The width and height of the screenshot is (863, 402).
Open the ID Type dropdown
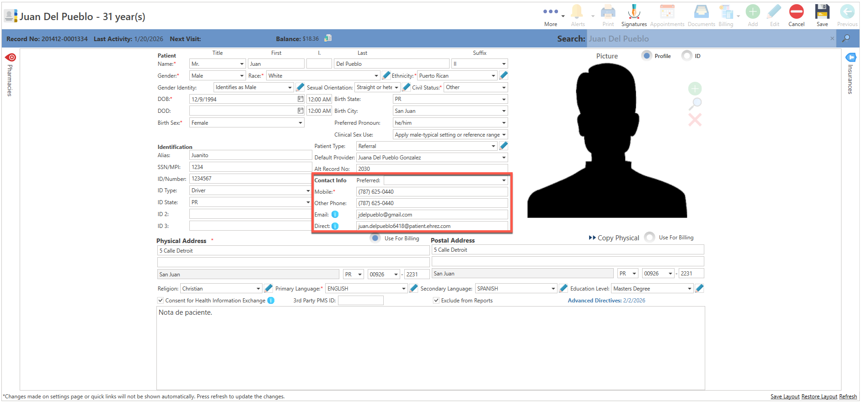pyautogui.click(x=251, y=190)
